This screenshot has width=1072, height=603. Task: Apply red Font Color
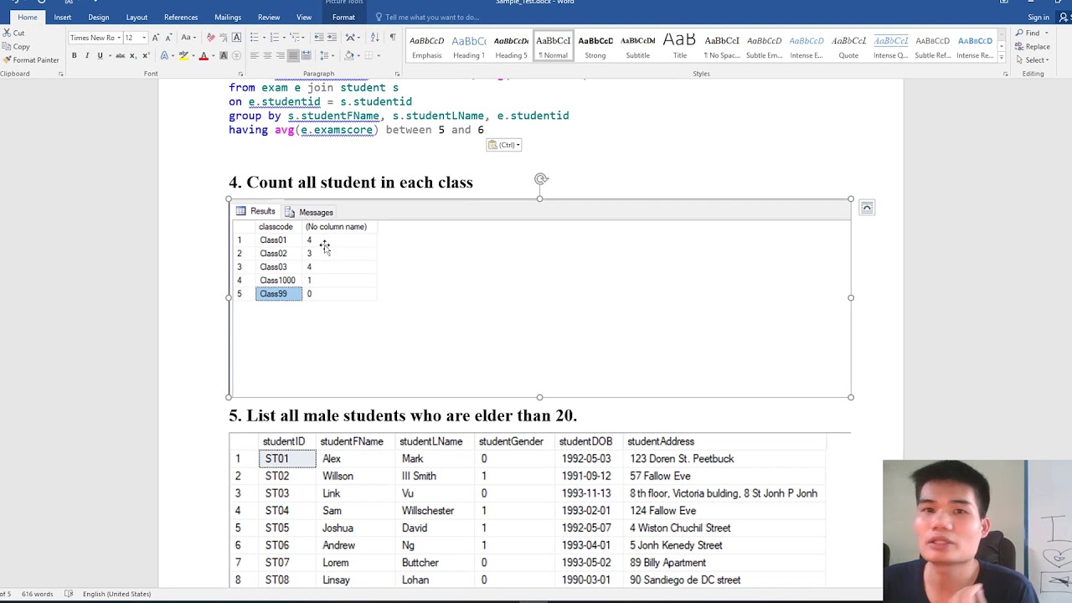click(204, 55)
